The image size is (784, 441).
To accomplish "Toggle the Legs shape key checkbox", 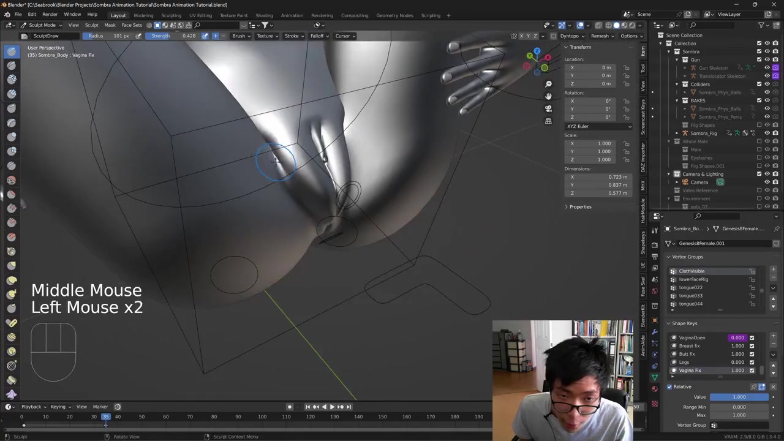I will (x=752, y=362).
